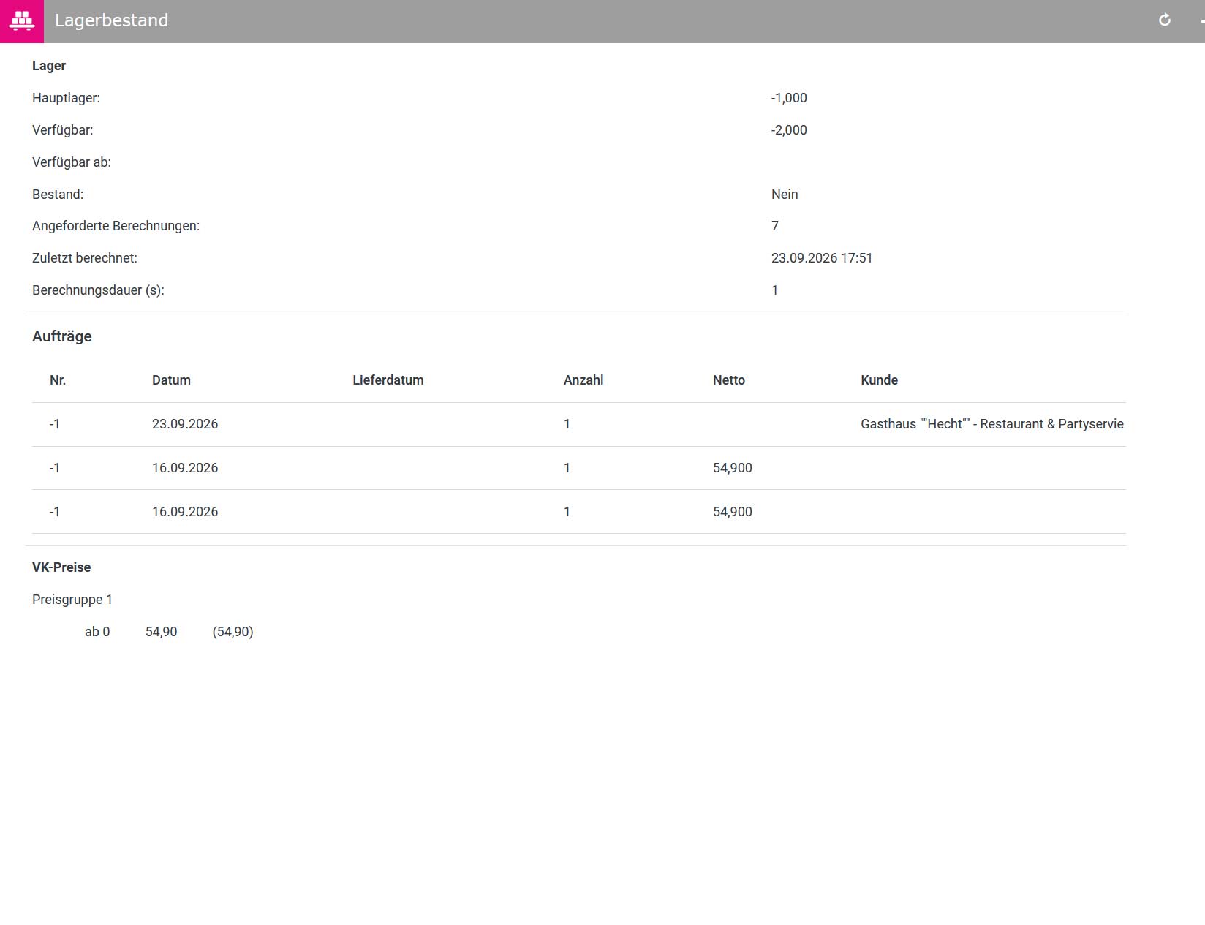Image resolution: width=1205 pixels, height=925 pixels.
Task: Click Angeforderte Berechnungen value 7
Action: [x=775, y=226]
